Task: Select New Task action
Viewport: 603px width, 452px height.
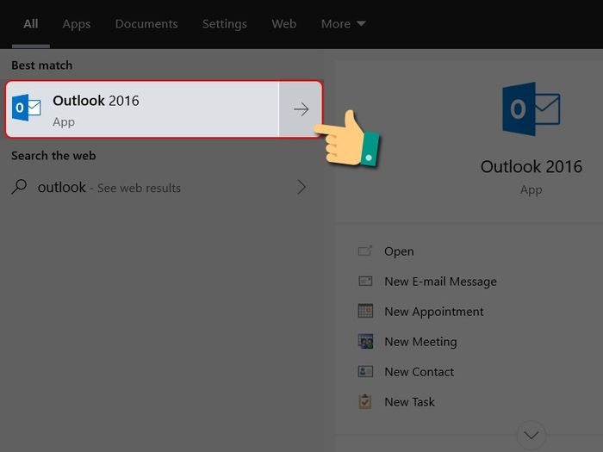Action: [409, 402]
